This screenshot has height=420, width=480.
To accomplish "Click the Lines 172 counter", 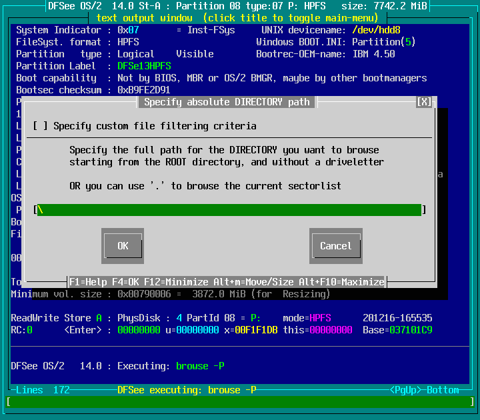I will click(43, 390).
